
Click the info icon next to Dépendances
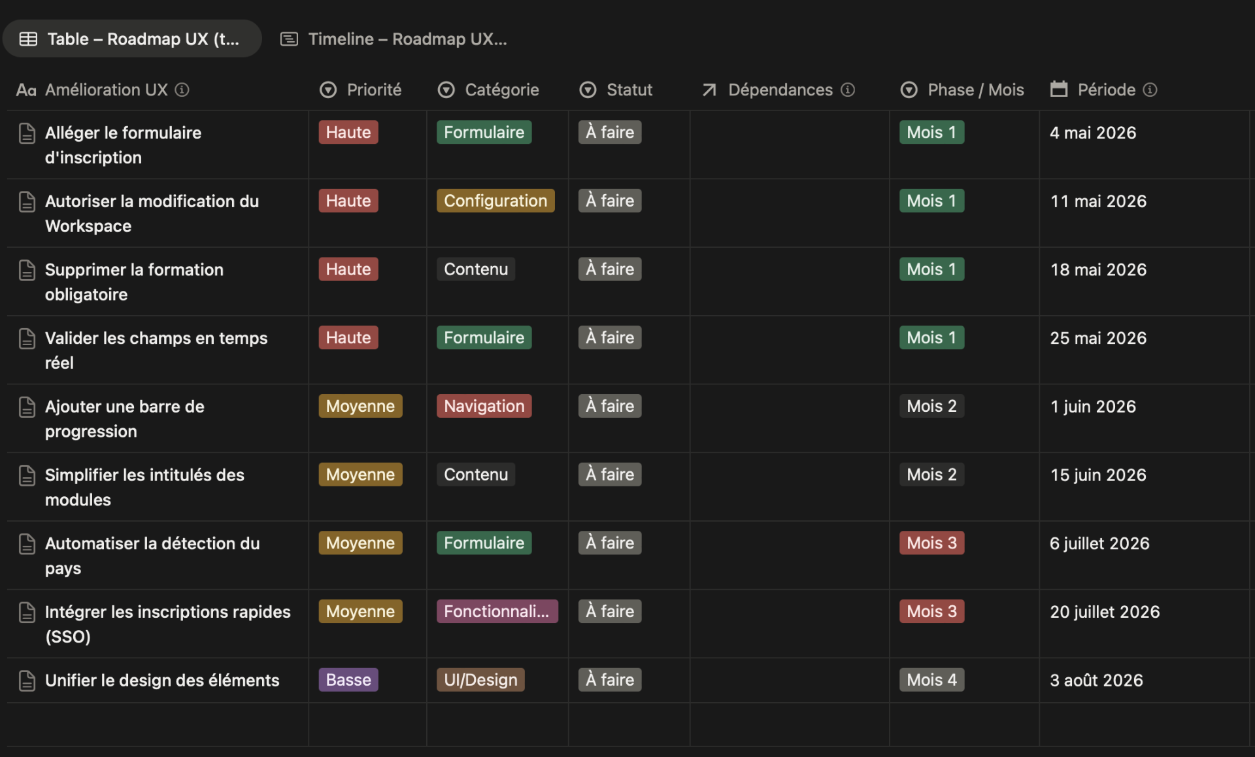(x=848, y=90)
